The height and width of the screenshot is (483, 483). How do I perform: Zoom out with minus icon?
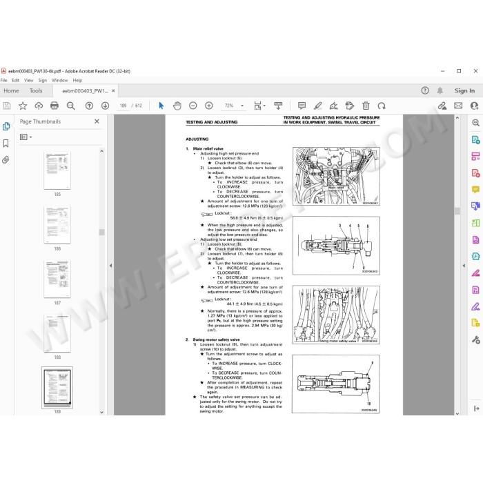tap(193, 106)
